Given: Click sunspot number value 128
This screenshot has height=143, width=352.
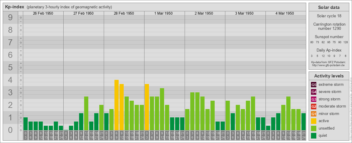Looking at the screenshot, I should click(x=346, y=42).
